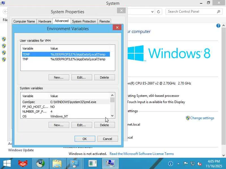
Task: Click the first shield icon in left pane
Action: click(x=4, y=39)
